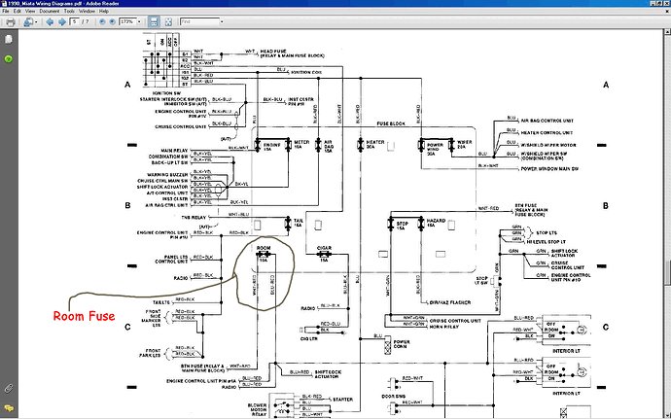The height and width of the screenshot is (419, 671).
Task: Click the 'HEATER CONTROL UNIT' label
Action: (x=547, y=132)
